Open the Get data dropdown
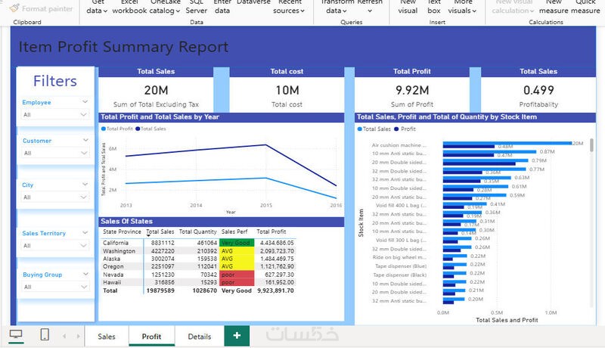605x348 pixels. click(x=97, y=7)
